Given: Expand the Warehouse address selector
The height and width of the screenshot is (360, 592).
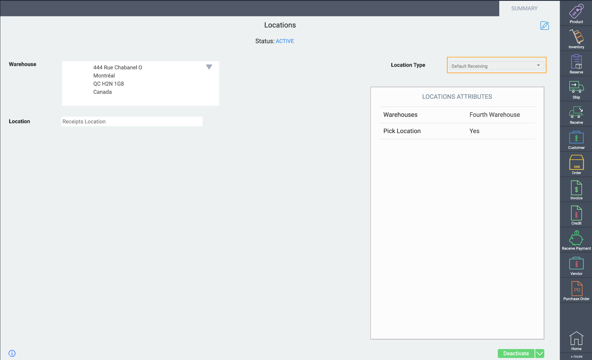Looking at the screenshot, I should [x=209, y=67].
